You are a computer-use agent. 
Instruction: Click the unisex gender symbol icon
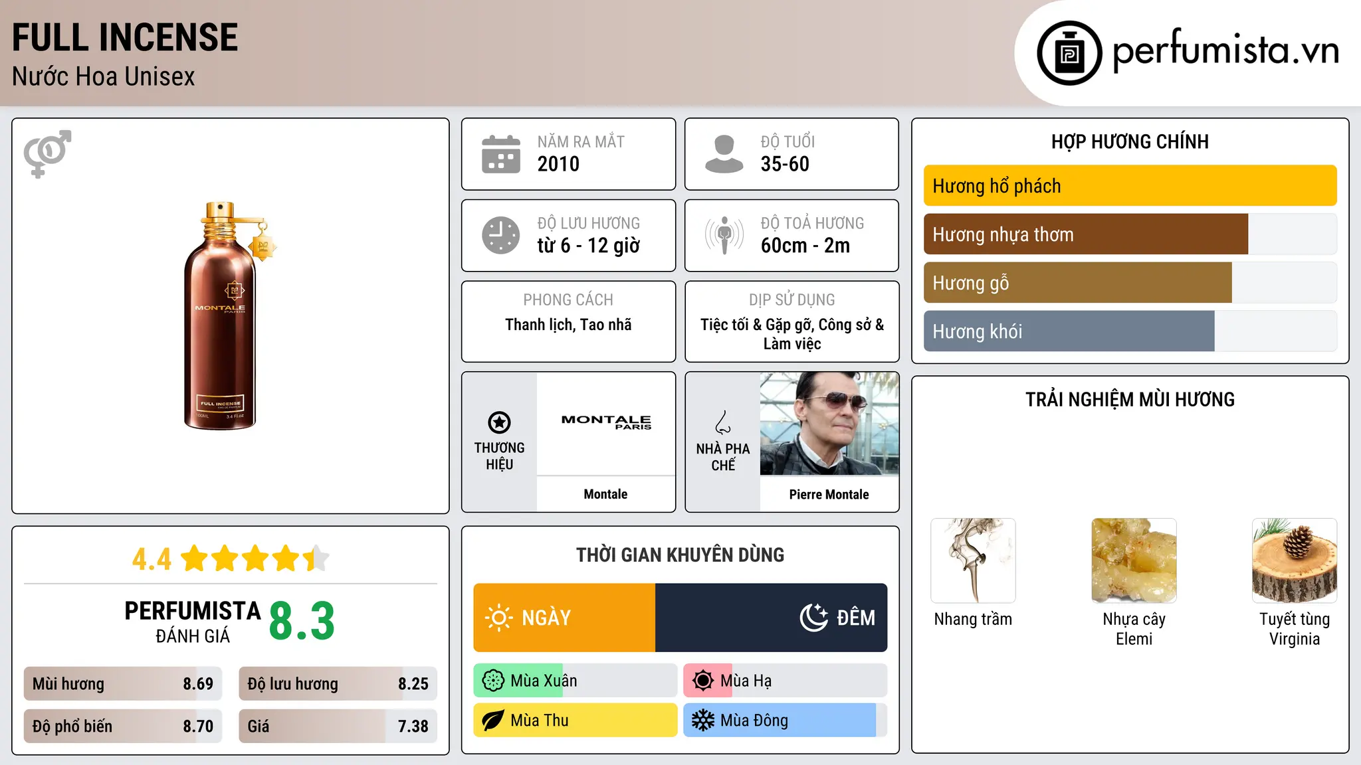tap(47, 153)
